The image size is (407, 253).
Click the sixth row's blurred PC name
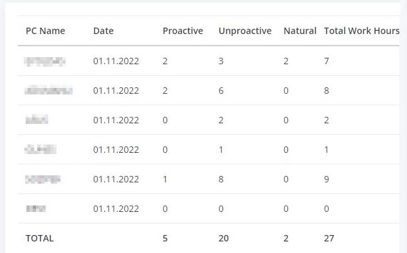[36, 209]
